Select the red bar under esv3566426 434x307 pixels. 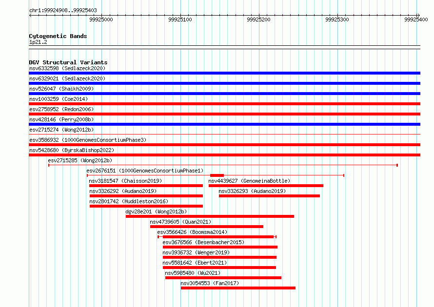pyautogui.click(x=218, y=237)
